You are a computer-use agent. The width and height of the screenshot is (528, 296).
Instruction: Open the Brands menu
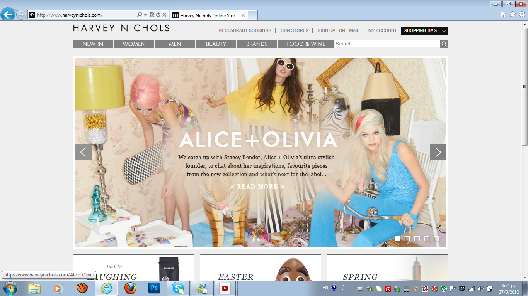click(257, 44)
